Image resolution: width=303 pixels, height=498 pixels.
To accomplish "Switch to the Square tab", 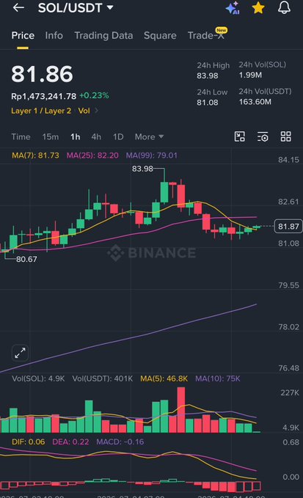I will point(160,35).
